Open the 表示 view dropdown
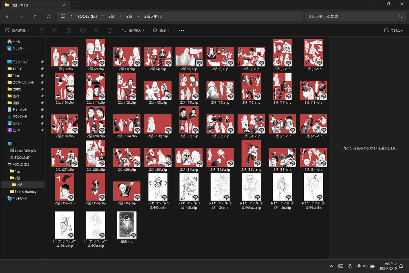The width and height of the screenshot is (409, 273). click(162, 30)
